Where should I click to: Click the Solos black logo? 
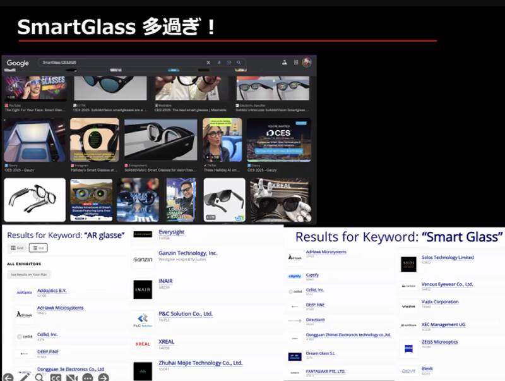click(408, 264)
